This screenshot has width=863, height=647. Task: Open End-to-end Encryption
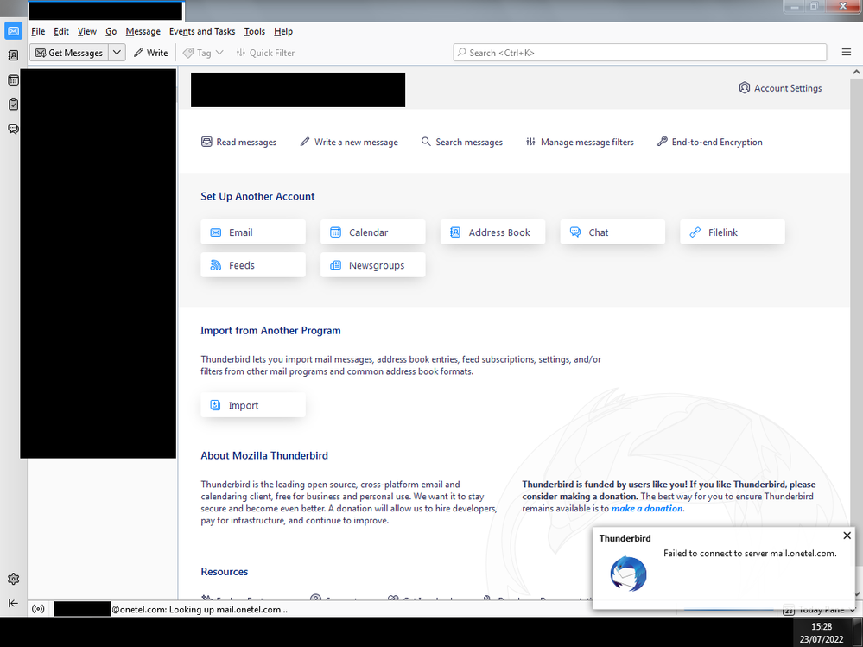point(710,142)
